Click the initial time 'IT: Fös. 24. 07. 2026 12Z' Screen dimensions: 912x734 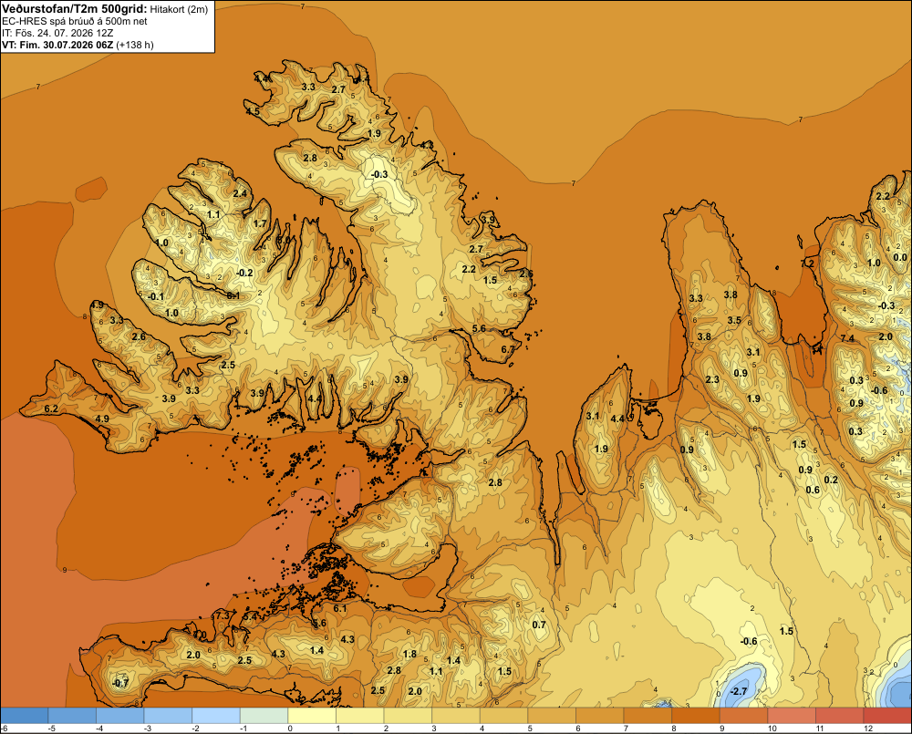click(57, 33)
